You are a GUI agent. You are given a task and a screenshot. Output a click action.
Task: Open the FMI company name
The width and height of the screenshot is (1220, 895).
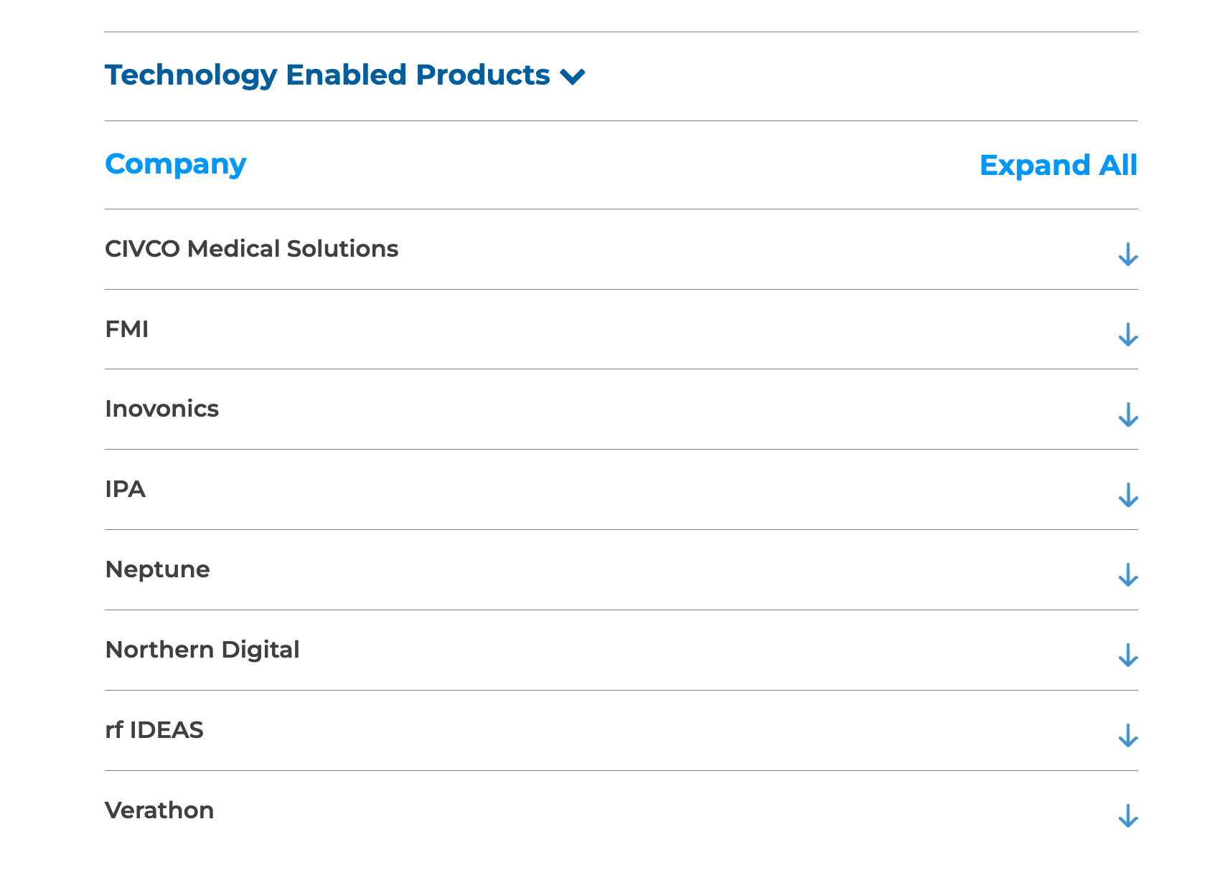point(127,329)
